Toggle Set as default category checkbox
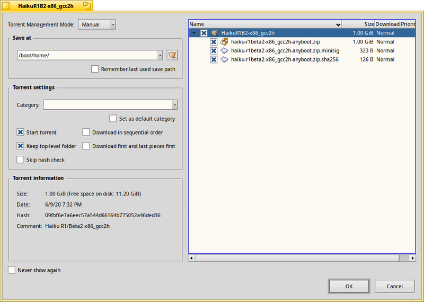424x302 pixels. [113, 119]
